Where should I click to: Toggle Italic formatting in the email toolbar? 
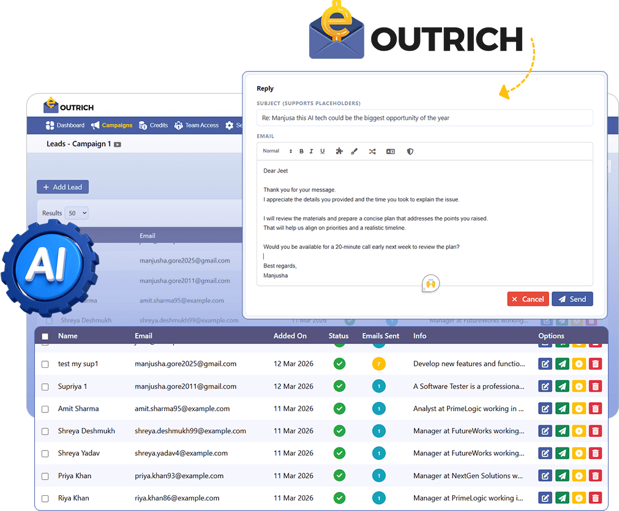[x=311, y=151]
